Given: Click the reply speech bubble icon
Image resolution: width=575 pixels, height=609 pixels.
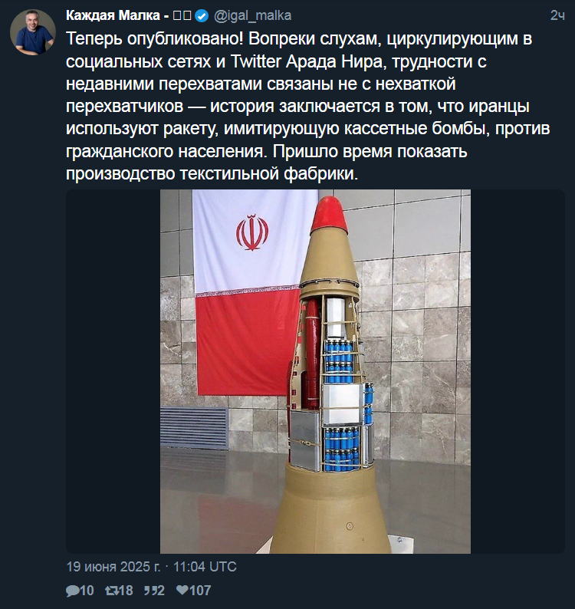Looking at the screenshot, I should (72, 591).
